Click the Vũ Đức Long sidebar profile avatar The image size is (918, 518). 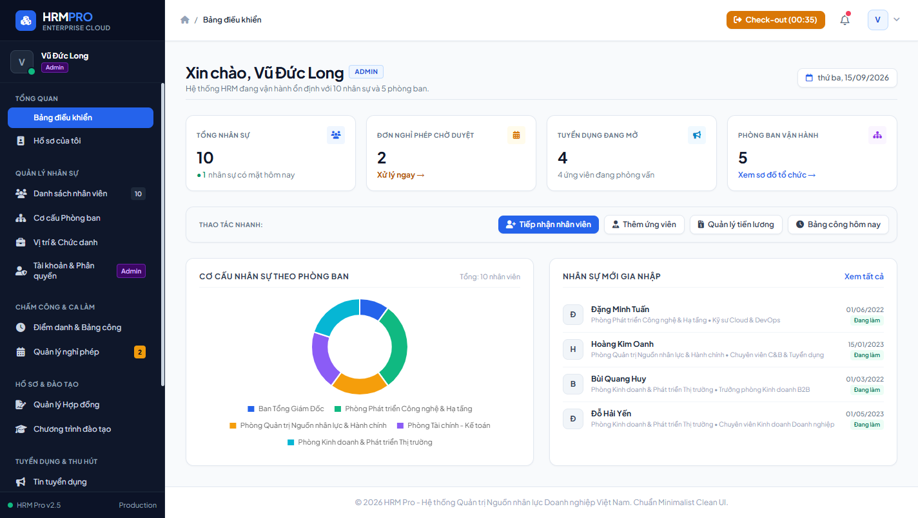click(22, 62)
